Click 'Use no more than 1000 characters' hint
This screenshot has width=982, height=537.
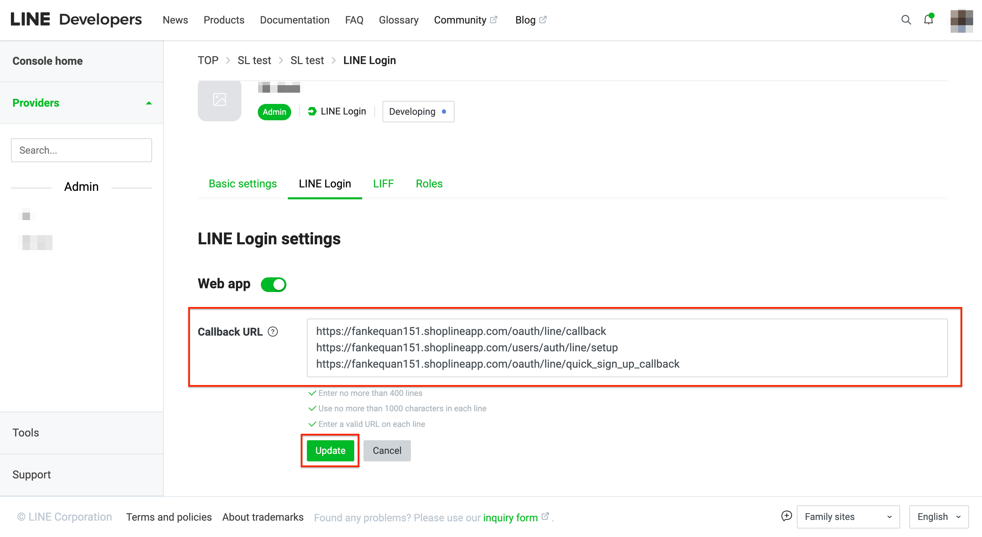[402, 408]
